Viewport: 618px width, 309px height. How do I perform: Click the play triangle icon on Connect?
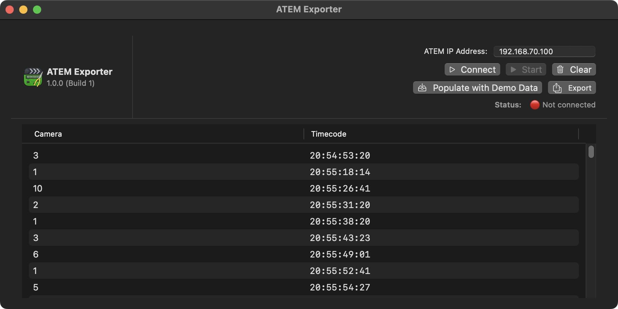[452, 70]
